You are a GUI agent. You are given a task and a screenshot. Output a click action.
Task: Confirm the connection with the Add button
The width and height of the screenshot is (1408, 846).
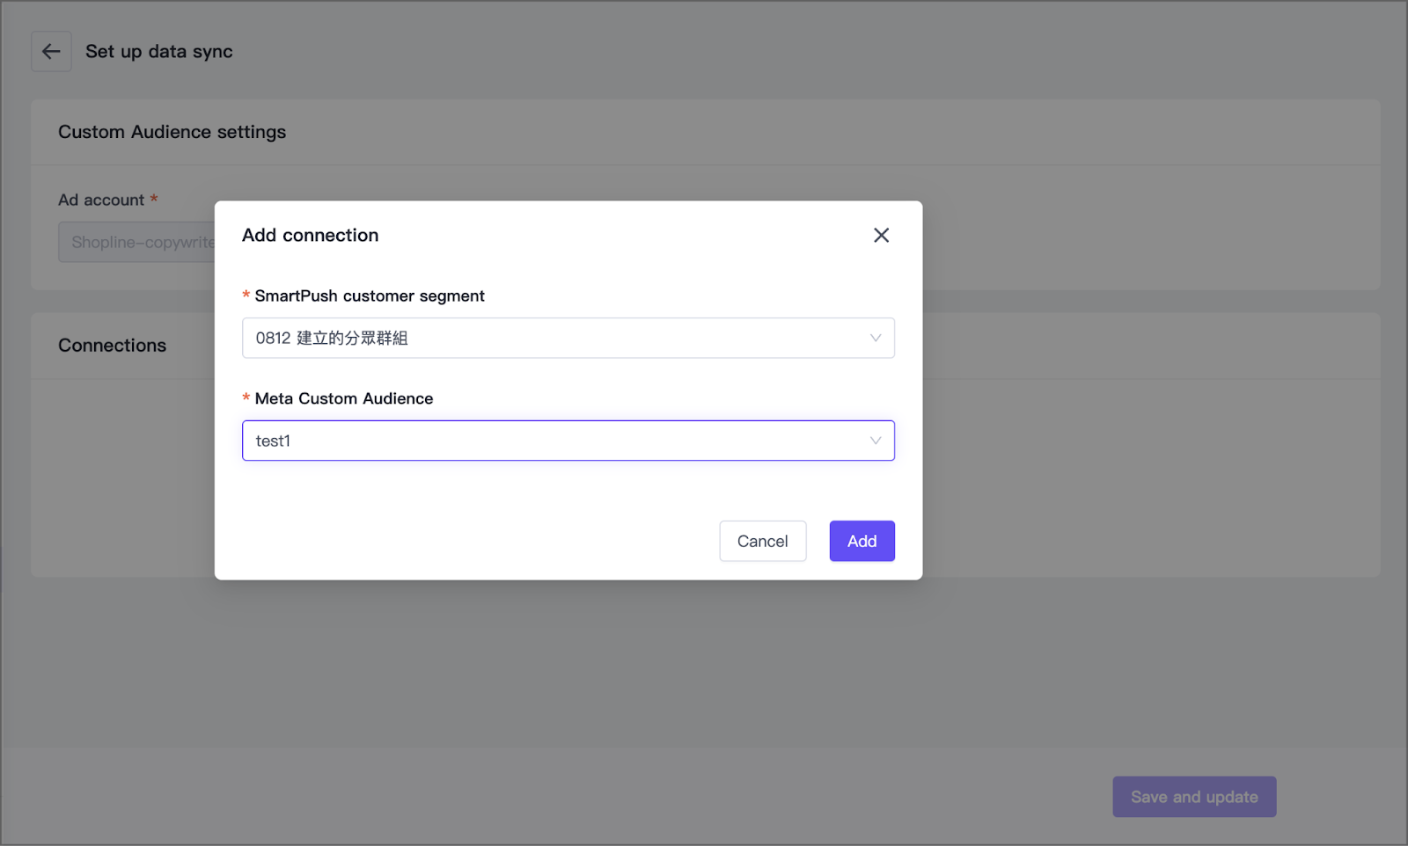862,541
